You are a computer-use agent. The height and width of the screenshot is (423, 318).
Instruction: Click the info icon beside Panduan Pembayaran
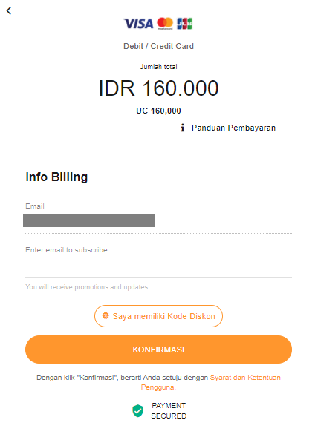pos(183,128)
